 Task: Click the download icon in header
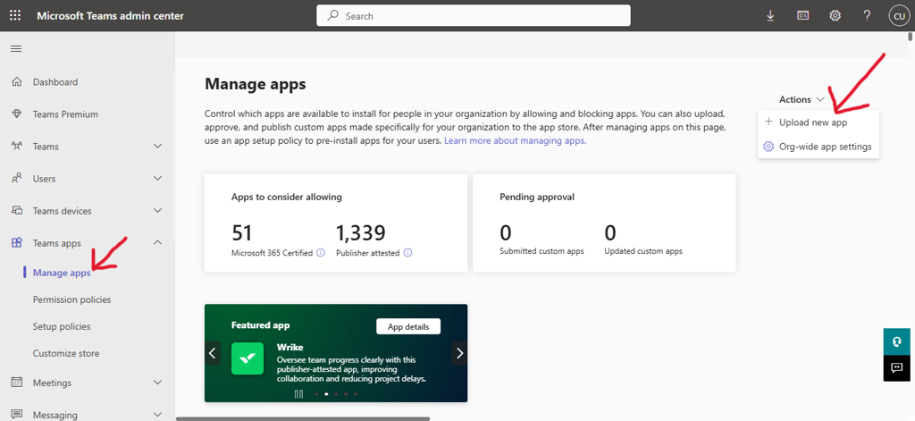click(770, 16)
